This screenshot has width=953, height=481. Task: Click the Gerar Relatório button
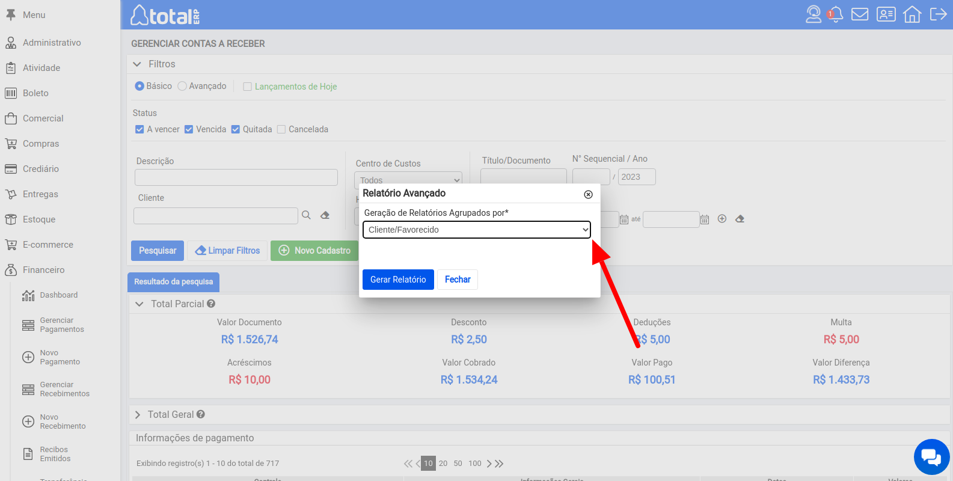[x=398, y=280]
